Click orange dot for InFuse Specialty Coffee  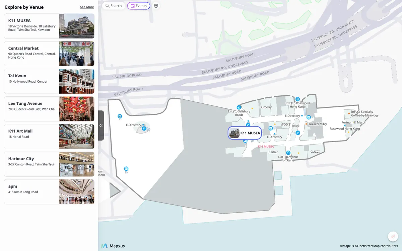click(348, 113)
